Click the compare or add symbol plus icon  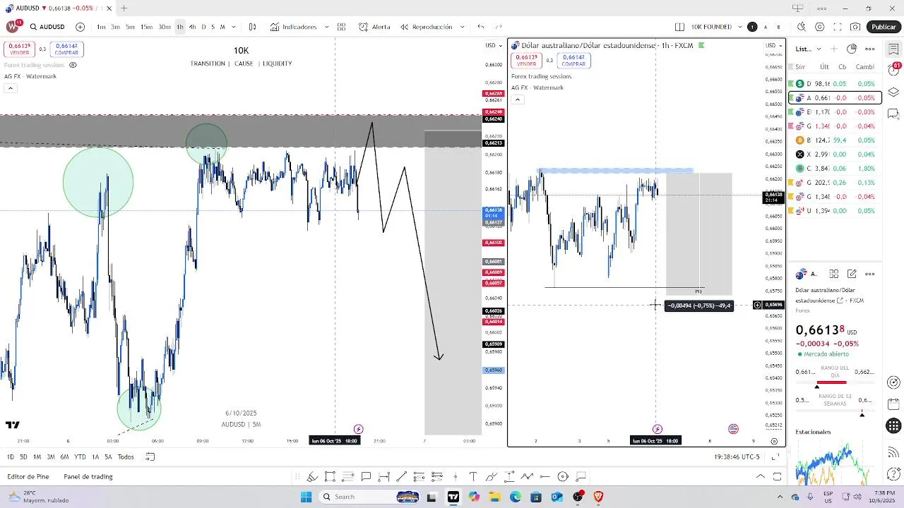pyautogui.click(x=80, y=27)
